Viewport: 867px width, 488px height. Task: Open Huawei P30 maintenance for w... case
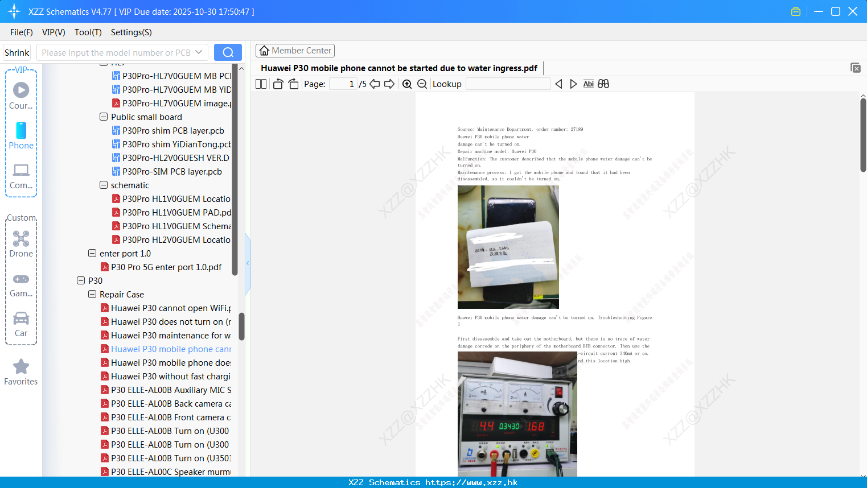click(x=166, y=336)
